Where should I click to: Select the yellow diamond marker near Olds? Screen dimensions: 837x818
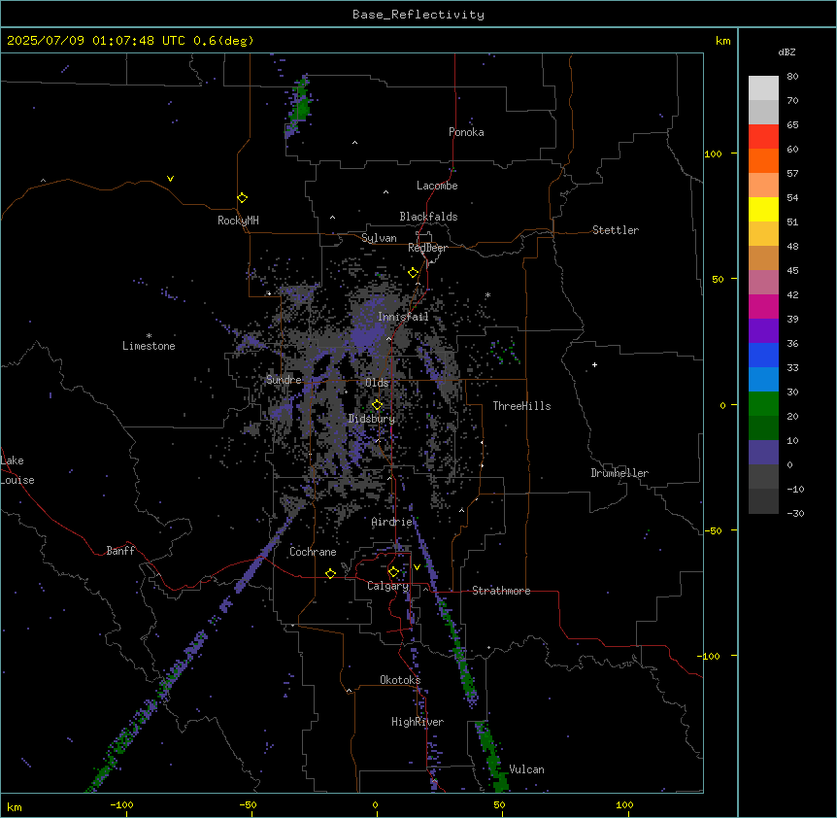coord(378,405)
